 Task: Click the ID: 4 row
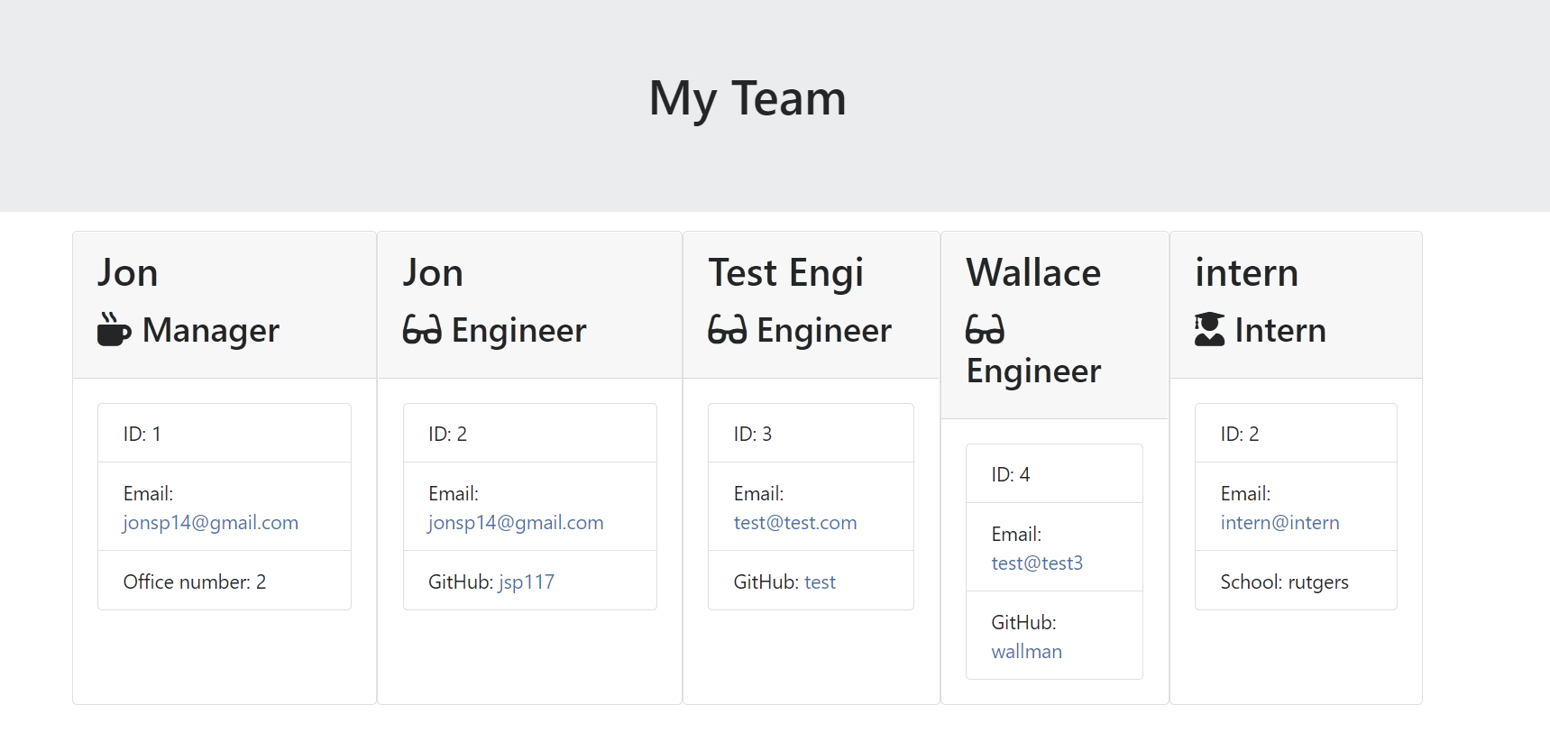click(x=1054, y=474)
